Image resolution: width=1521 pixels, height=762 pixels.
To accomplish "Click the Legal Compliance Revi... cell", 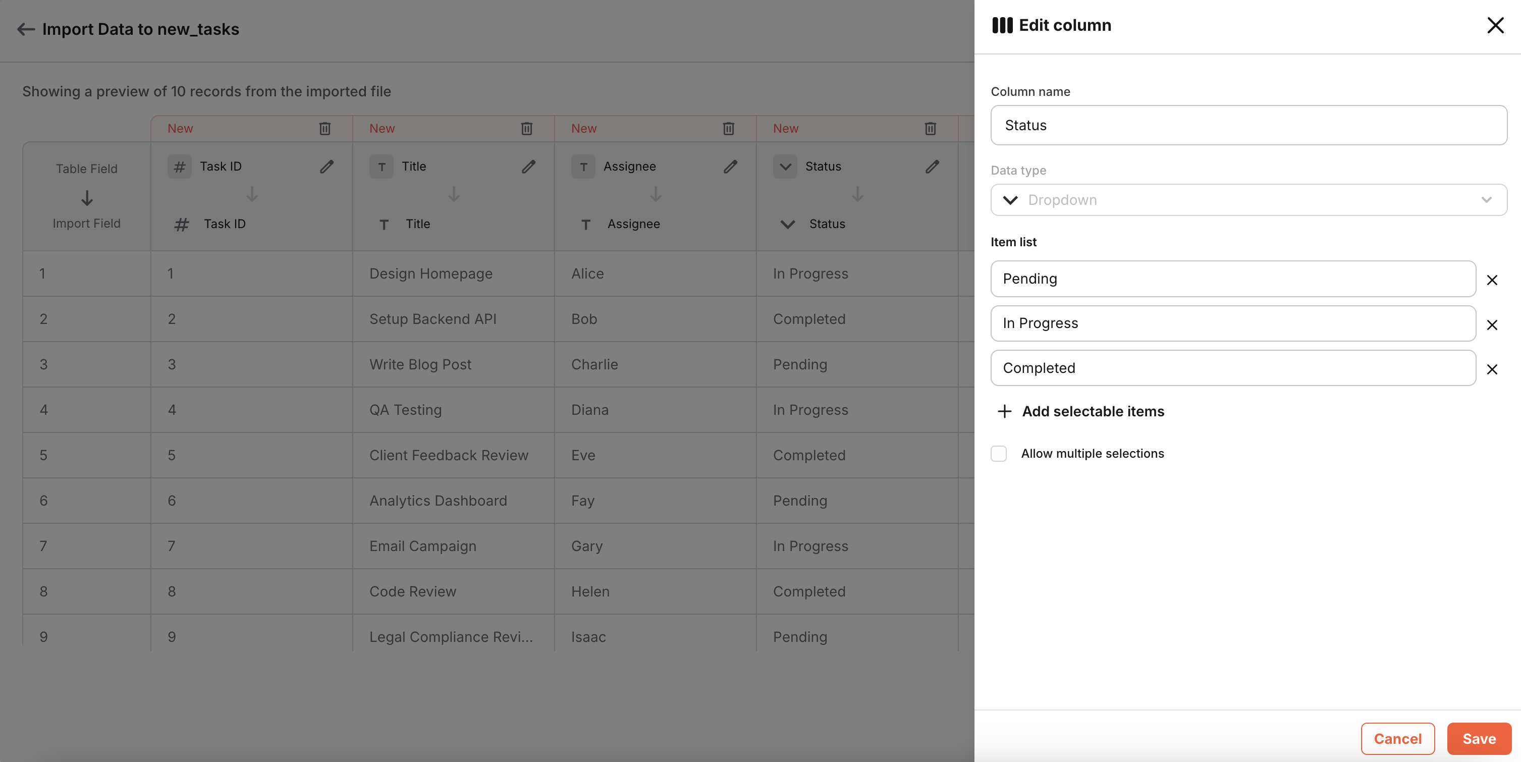I will [454, 634].
